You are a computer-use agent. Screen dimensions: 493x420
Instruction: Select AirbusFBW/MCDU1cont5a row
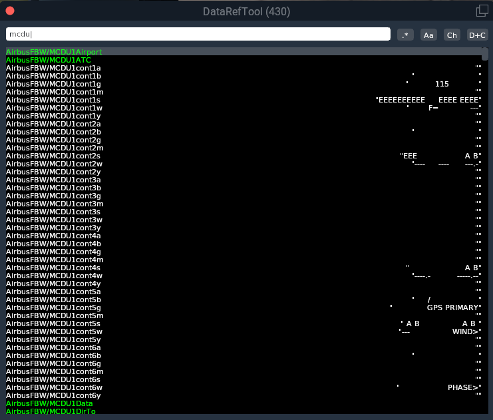[x=244, y=292]
